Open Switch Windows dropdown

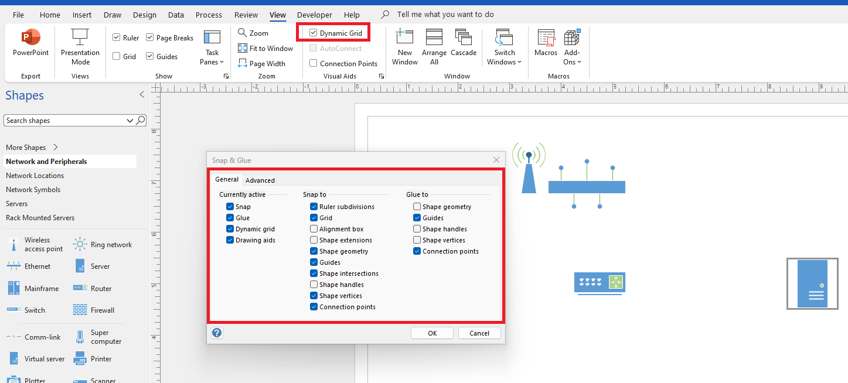tap(504, 47)
